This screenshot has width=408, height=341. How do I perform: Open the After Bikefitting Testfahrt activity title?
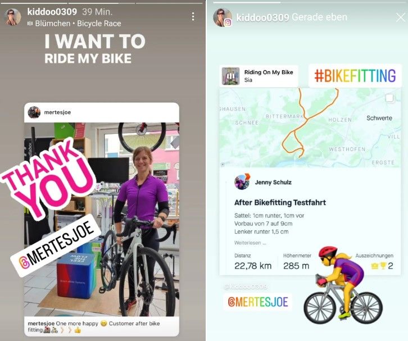tap(280, 202)
